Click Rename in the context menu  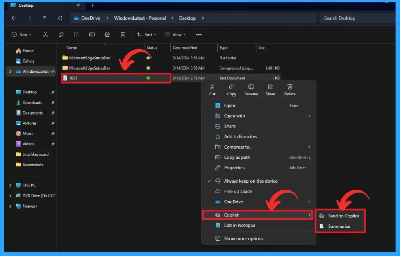pos(251,90)
